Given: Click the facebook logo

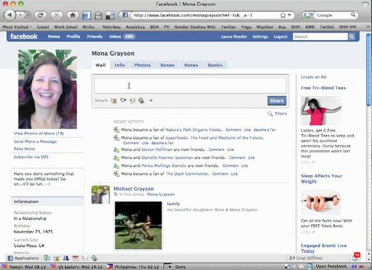Looking at the screenshot, I should [x=24, y=36].
